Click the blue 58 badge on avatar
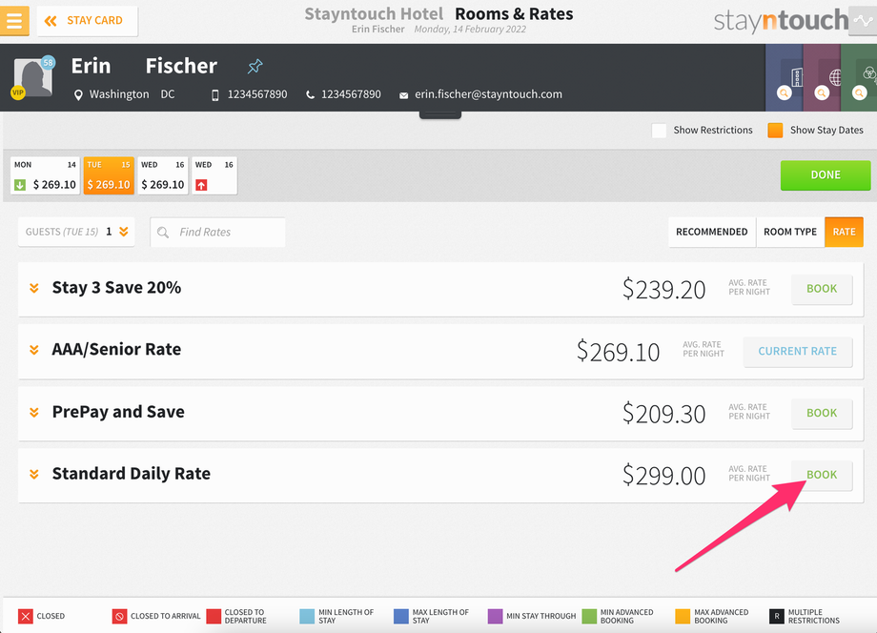This screenshot has width=877, height=633. pyautogui.click(x=48, y=63)
